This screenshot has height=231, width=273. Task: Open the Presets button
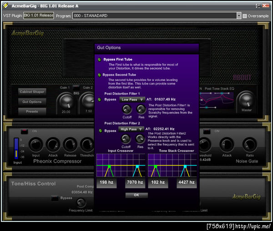pyautogui.click(x=32, y=111)
